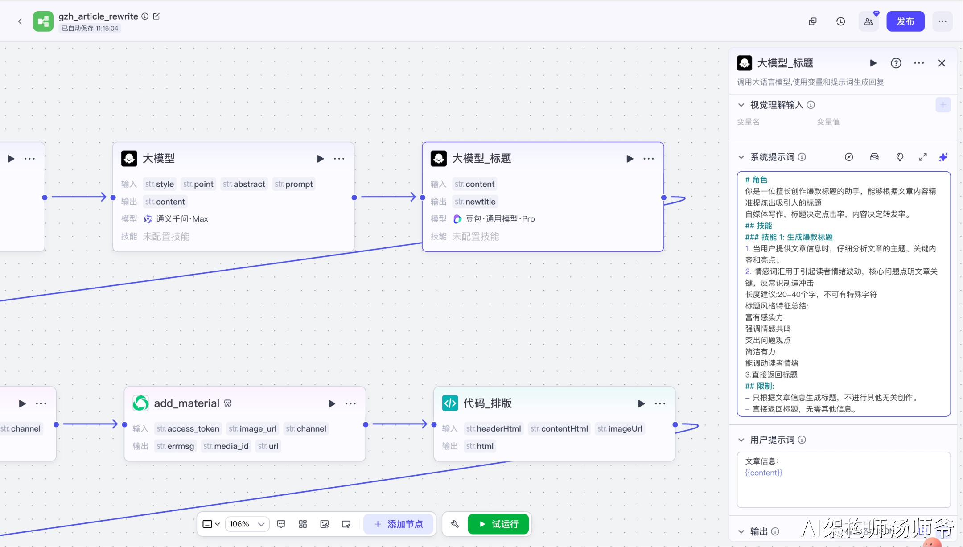Viewport: 963px width, 547px height.
Task: Run the 大模型_标题 node from the side panel header
Action: tap(873, 63)
